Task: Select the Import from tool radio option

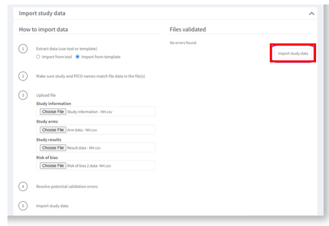Action: click(x=38, y=57)
